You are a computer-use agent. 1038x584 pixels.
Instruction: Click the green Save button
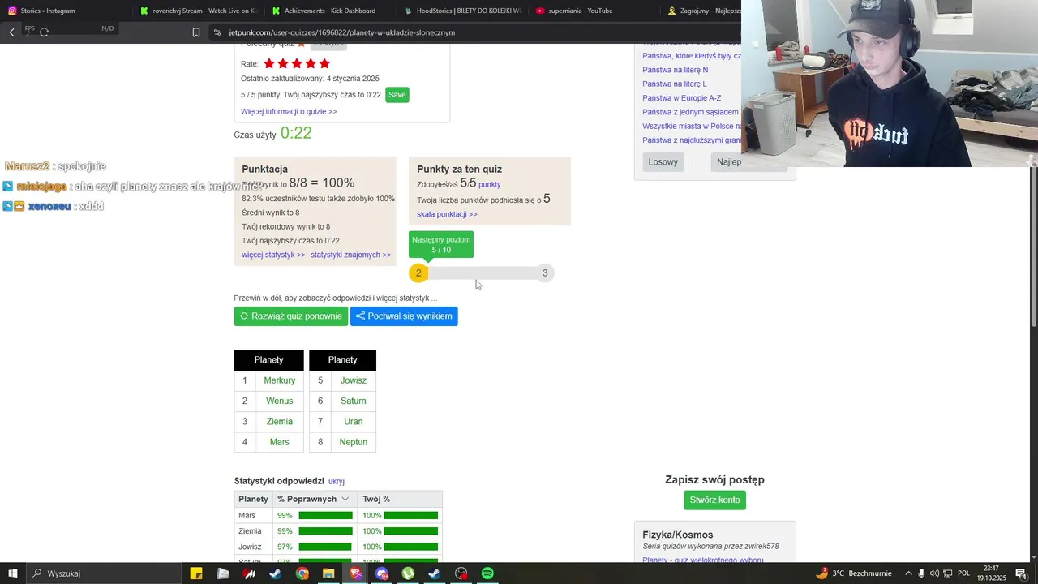[x=397, y=95]
